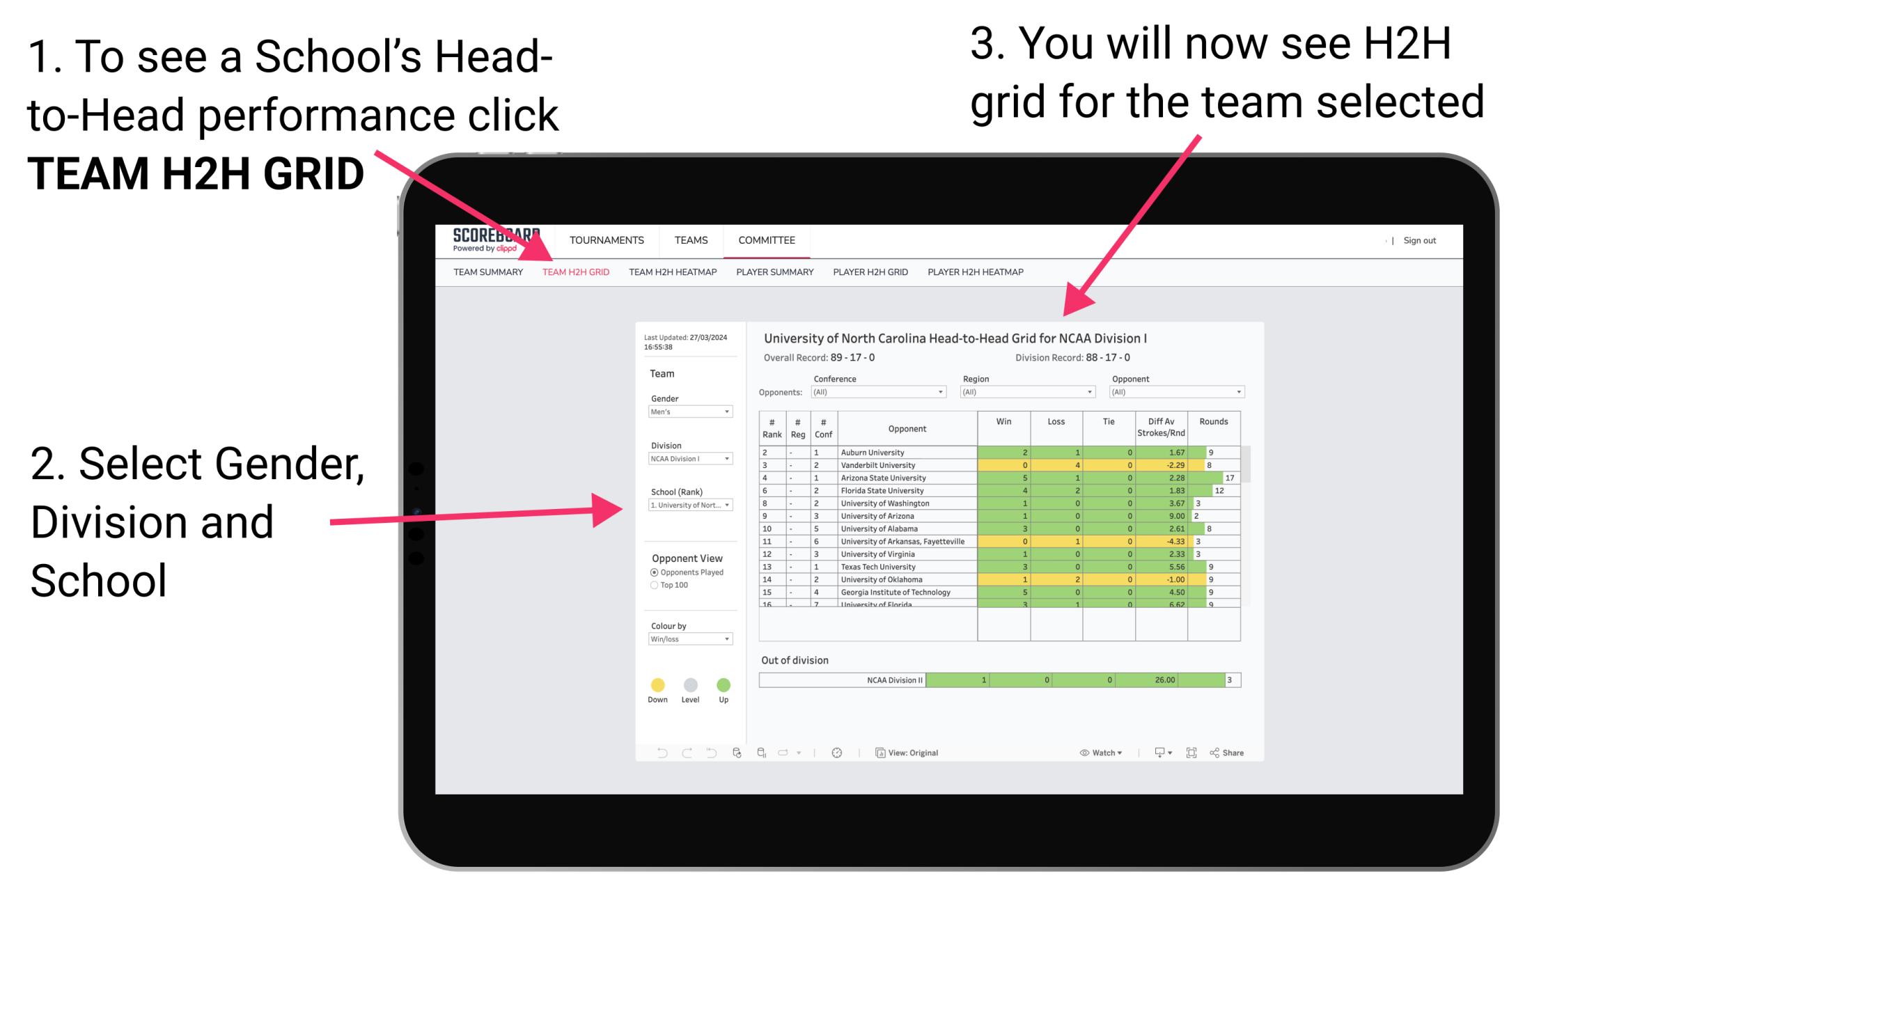
Task: Click the Watch icon button
Action: coord(1082,752)
